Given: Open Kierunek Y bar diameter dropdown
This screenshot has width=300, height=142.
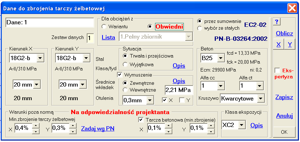Looking at the screenshot, I should point(83,84).
